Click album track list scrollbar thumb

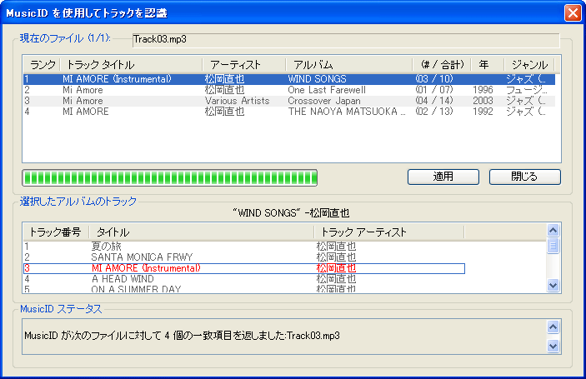(553, 246)
